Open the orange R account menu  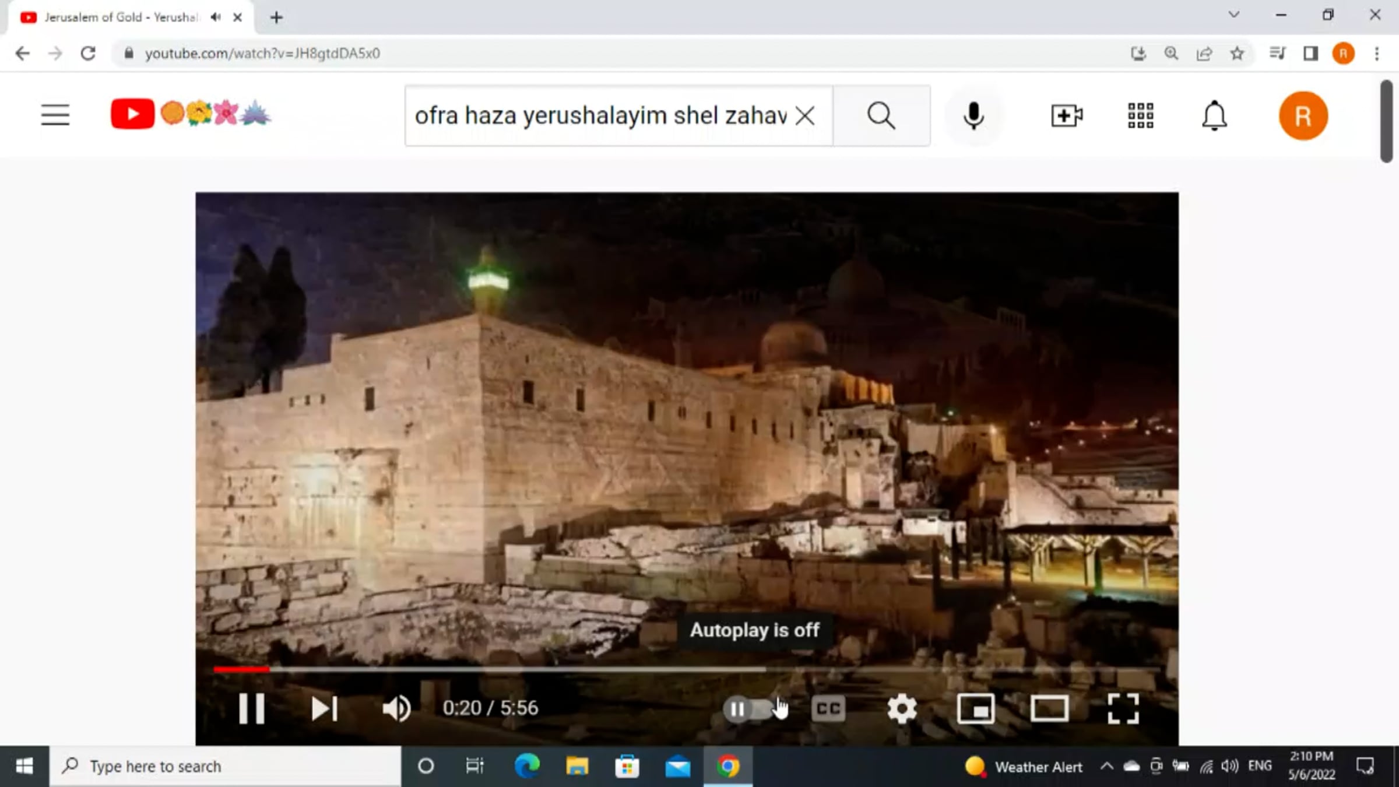(x=1303, y=115)
